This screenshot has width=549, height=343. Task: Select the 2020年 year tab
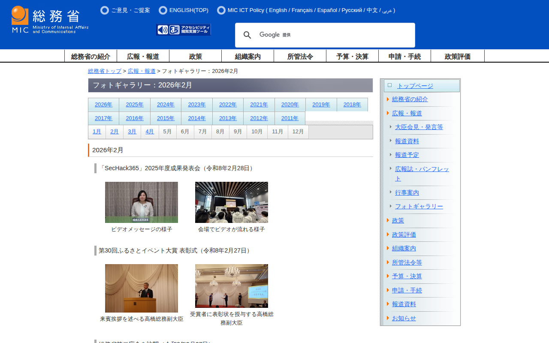(x=290, y=105)
